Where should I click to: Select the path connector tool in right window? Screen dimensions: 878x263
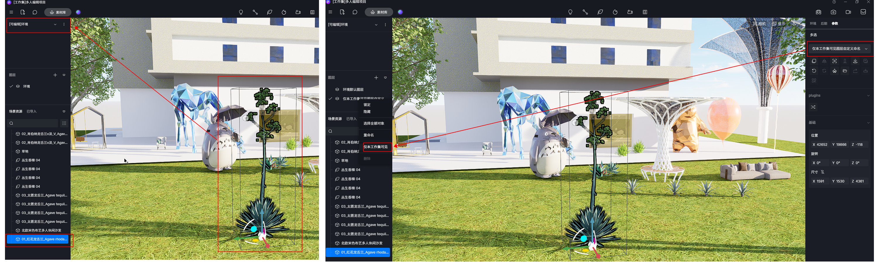coord(585,12)
